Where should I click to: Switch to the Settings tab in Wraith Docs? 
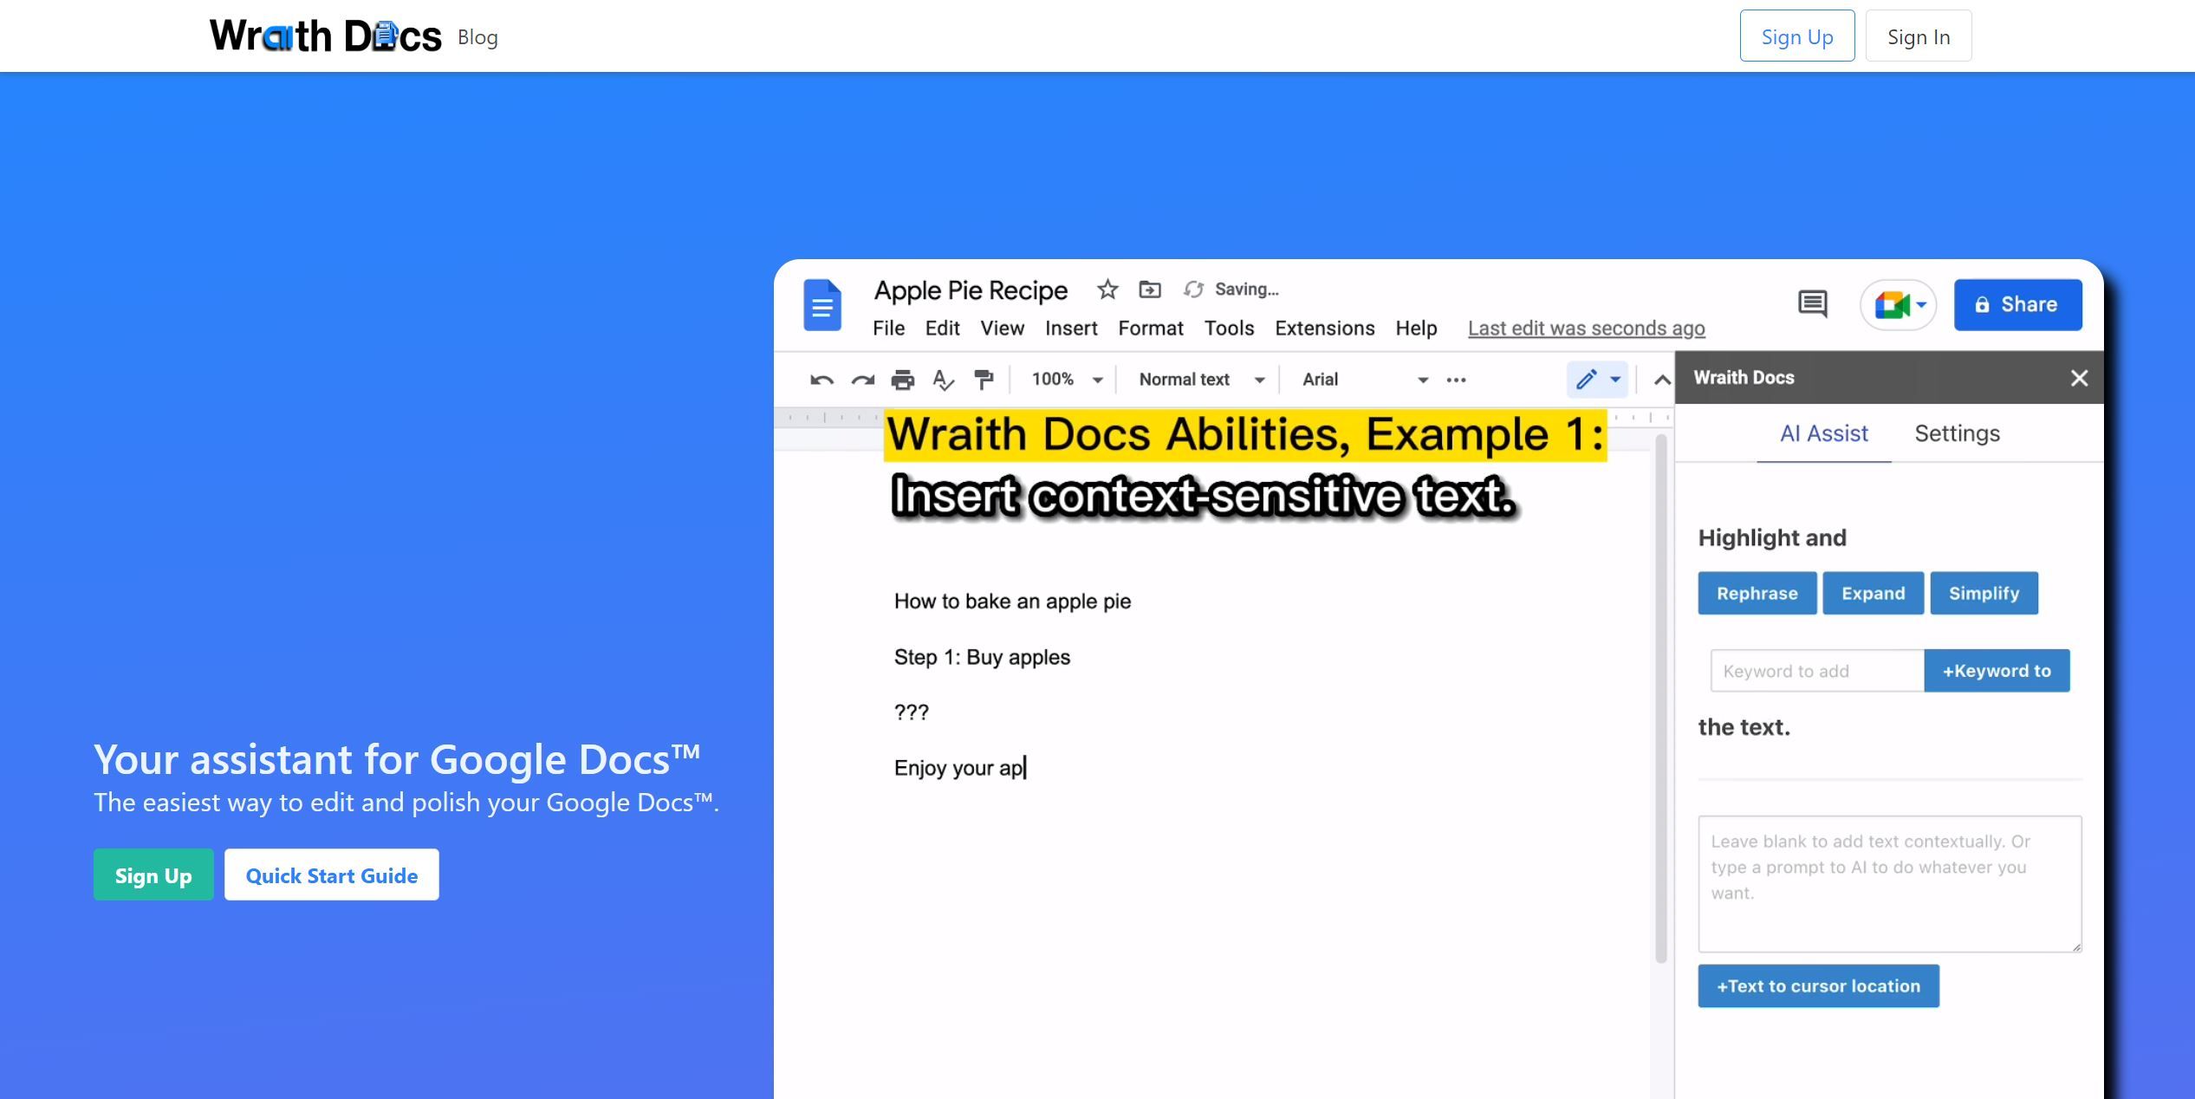1957,432
